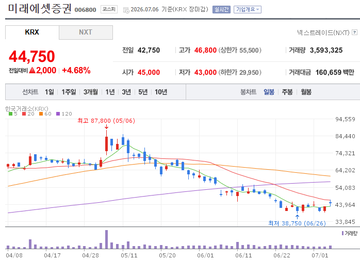360x260 pixels.
Task: Select the 3년 line chart period
Action: click(x=126, y=92)
